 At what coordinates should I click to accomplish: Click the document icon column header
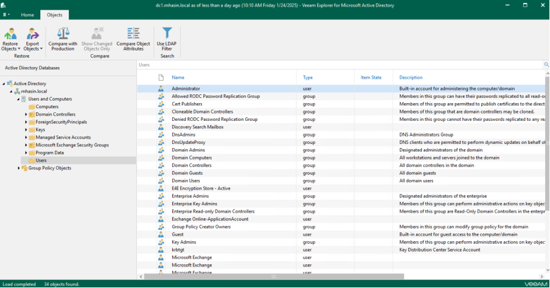point(161,77)
